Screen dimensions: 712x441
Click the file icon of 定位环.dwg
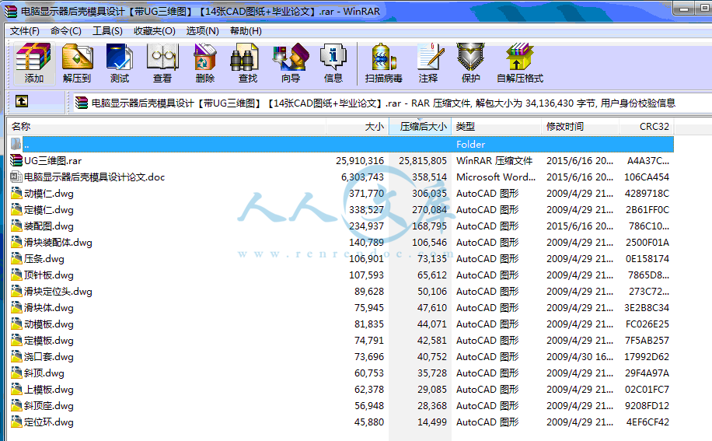point(16,422)
